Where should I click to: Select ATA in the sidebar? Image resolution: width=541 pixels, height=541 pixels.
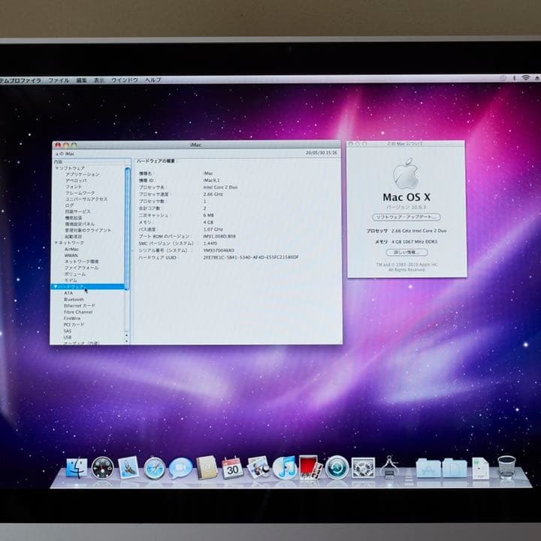(68, 293)
